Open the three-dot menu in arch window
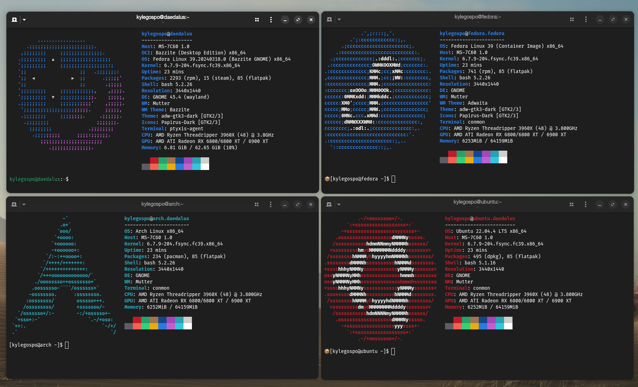The image size is (638, 387). point(271,204)
